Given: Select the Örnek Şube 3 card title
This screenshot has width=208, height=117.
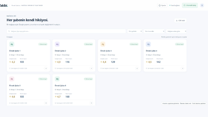Looking at the screenshot, I should click(106, 51).
